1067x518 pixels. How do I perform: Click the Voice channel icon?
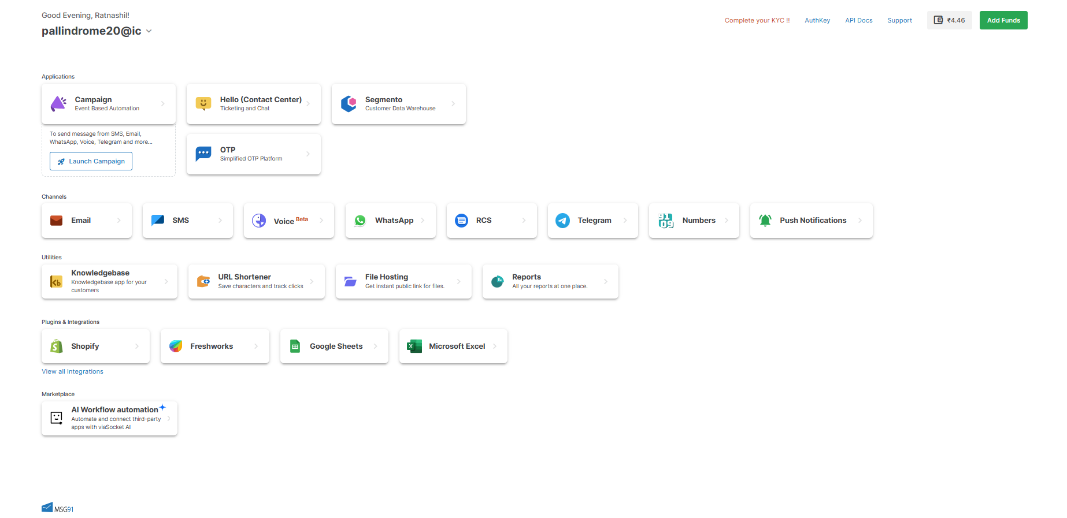(259, 221)
